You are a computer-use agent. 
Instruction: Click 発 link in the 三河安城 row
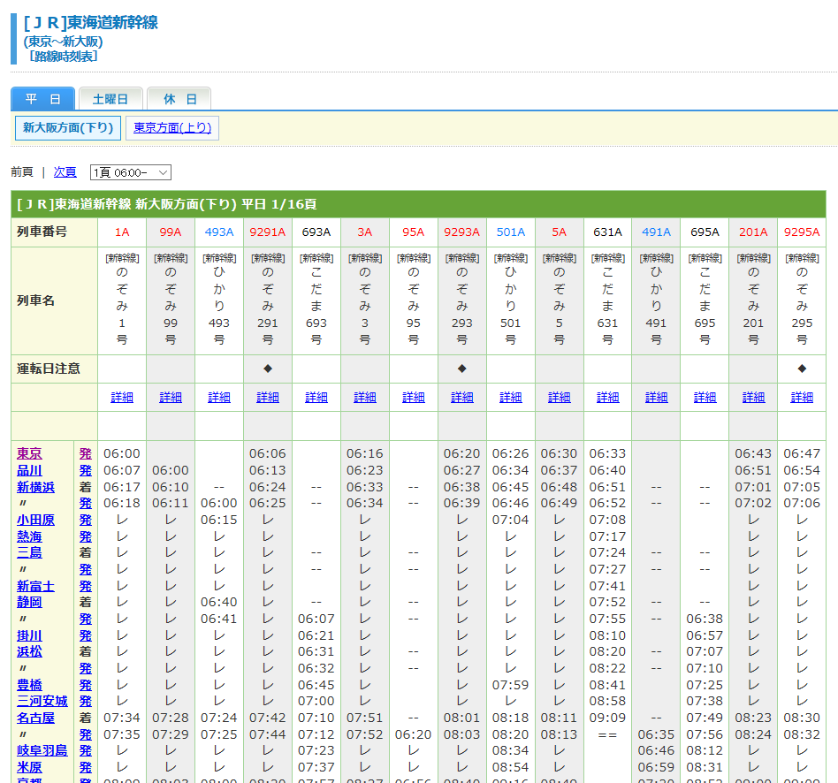86,701
